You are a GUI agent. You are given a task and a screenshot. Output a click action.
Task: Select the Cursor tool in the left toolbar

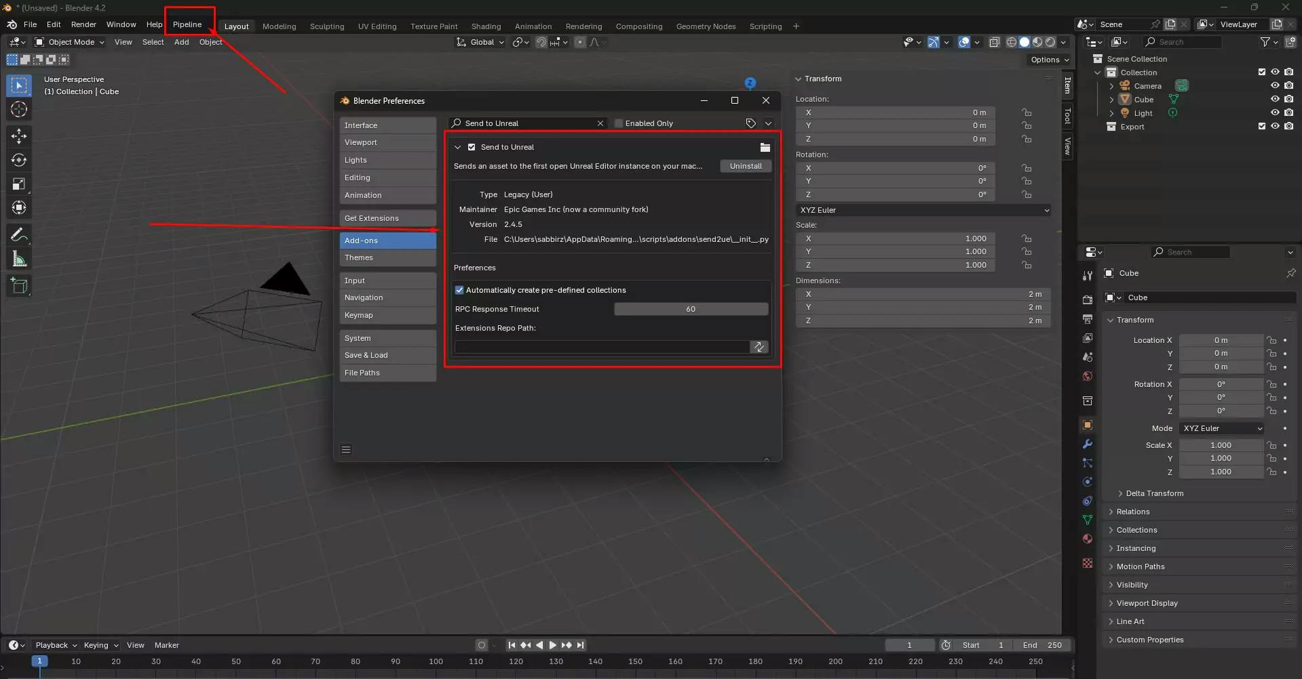[x=19, y=109]
